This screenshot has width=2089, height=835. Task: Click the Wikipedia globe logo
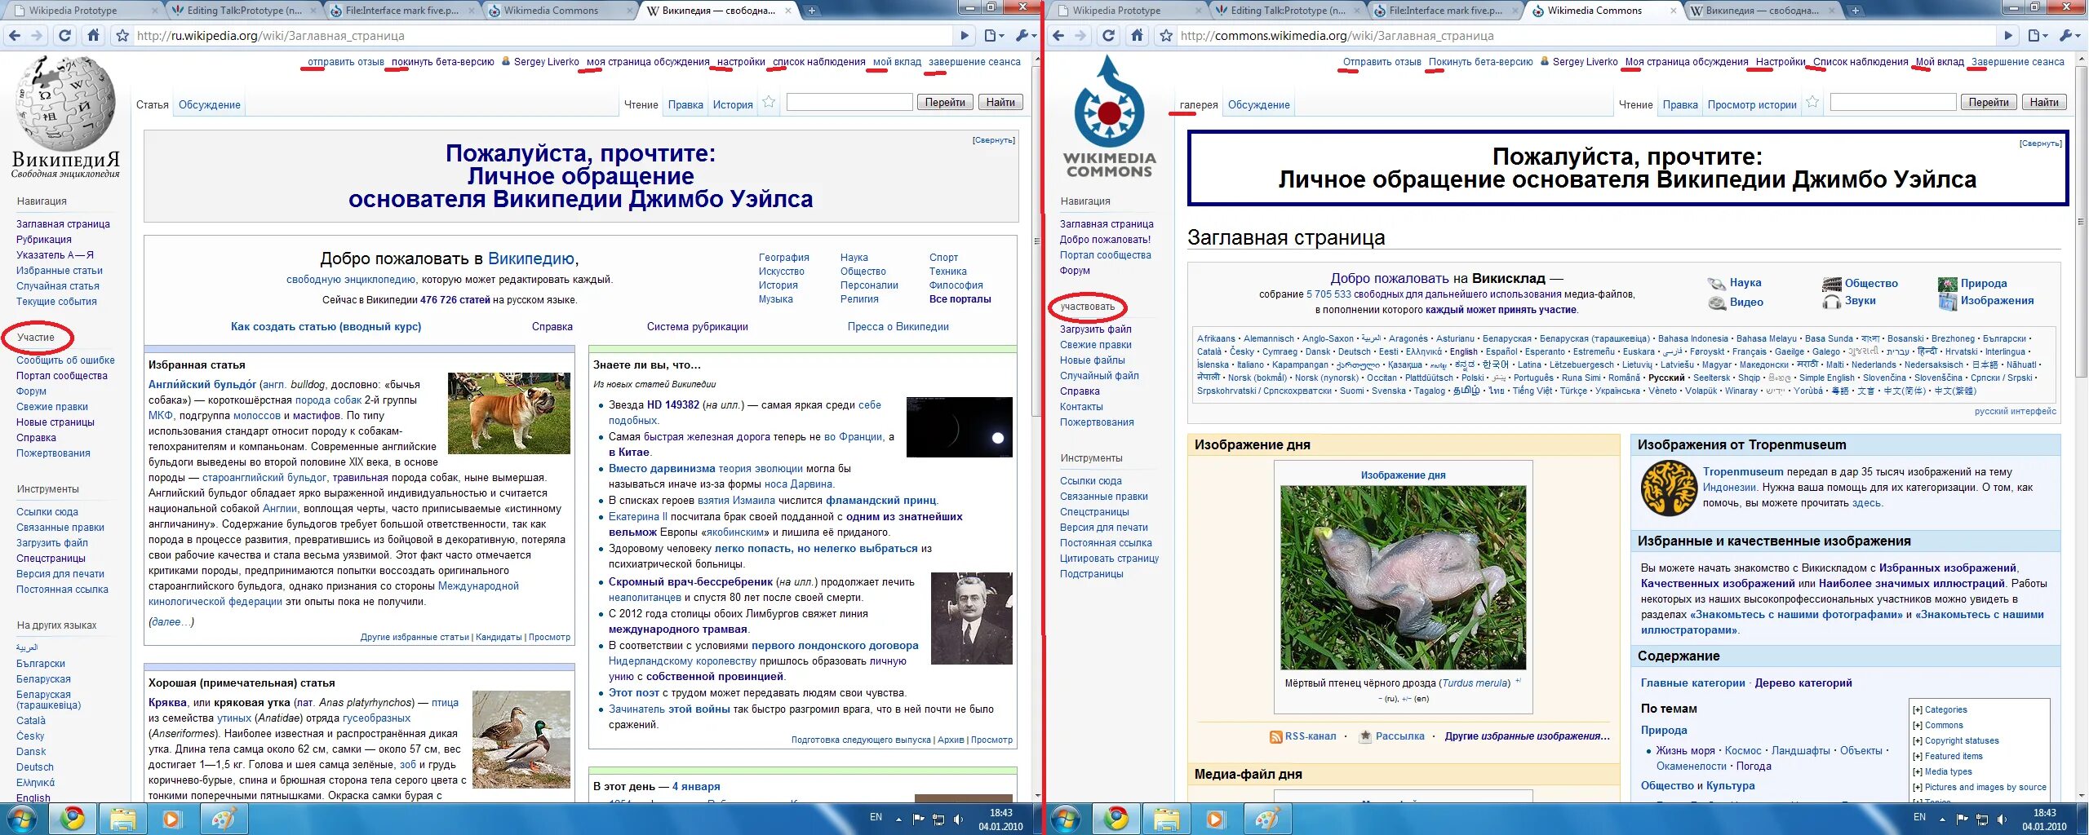click(65, 102)
